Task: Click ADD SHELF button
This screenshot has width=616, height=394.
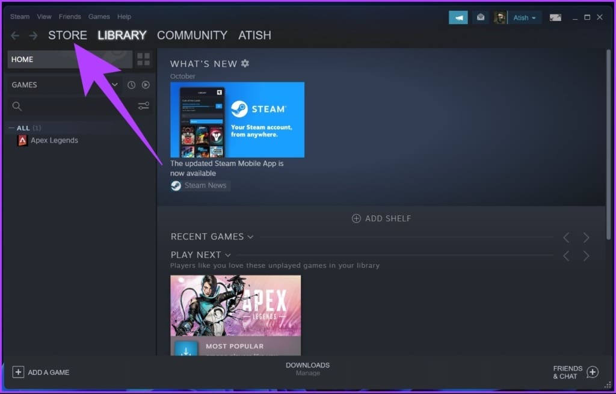Action: pos(381,218)
